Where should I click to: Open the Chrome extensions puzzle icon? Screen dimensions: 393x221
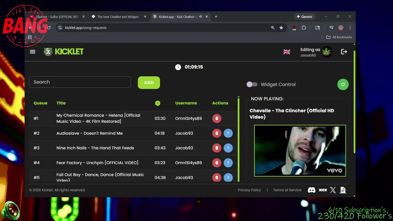pos(304,28)
